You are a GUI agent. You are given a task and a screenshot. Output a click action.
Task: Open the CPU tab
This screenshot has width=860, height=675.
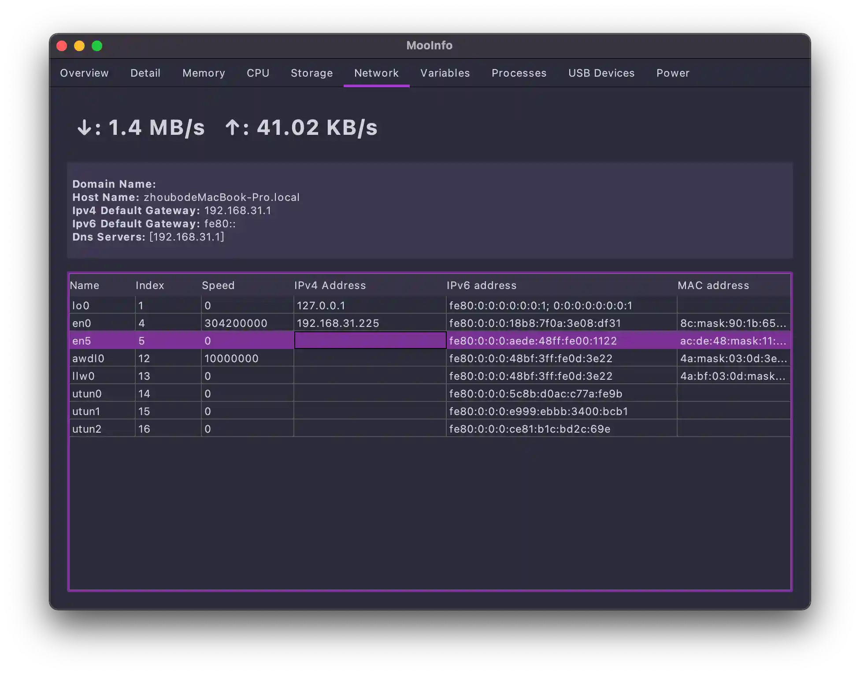pyautogui.click(x=258, y=73)
